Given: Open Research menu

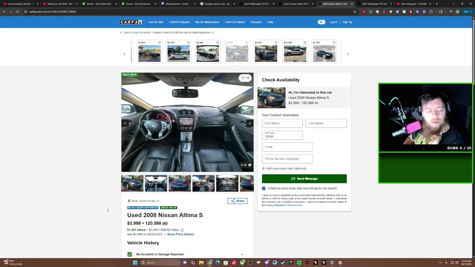Looking at the screenshot, I should click(x=256, y=22).
